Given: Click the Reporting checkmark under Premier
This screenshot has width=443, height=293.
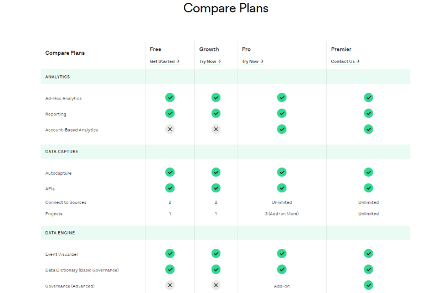Looking at the screenshot, I should coord(368,113).
